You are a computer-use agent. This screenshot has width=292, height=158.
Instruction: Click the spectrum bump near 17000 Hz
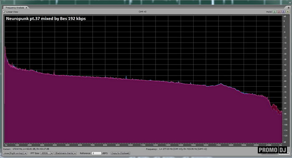pyautogui.click(x=221, y=84)
